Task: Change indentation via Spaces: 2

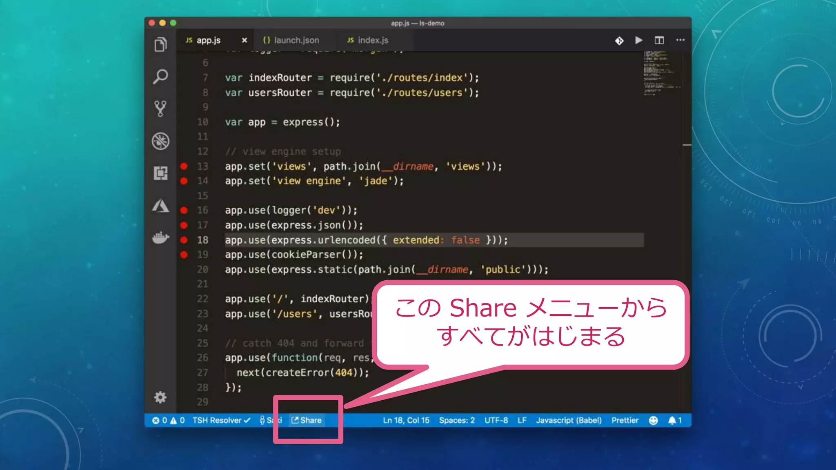Action: [x=457, y=420]
